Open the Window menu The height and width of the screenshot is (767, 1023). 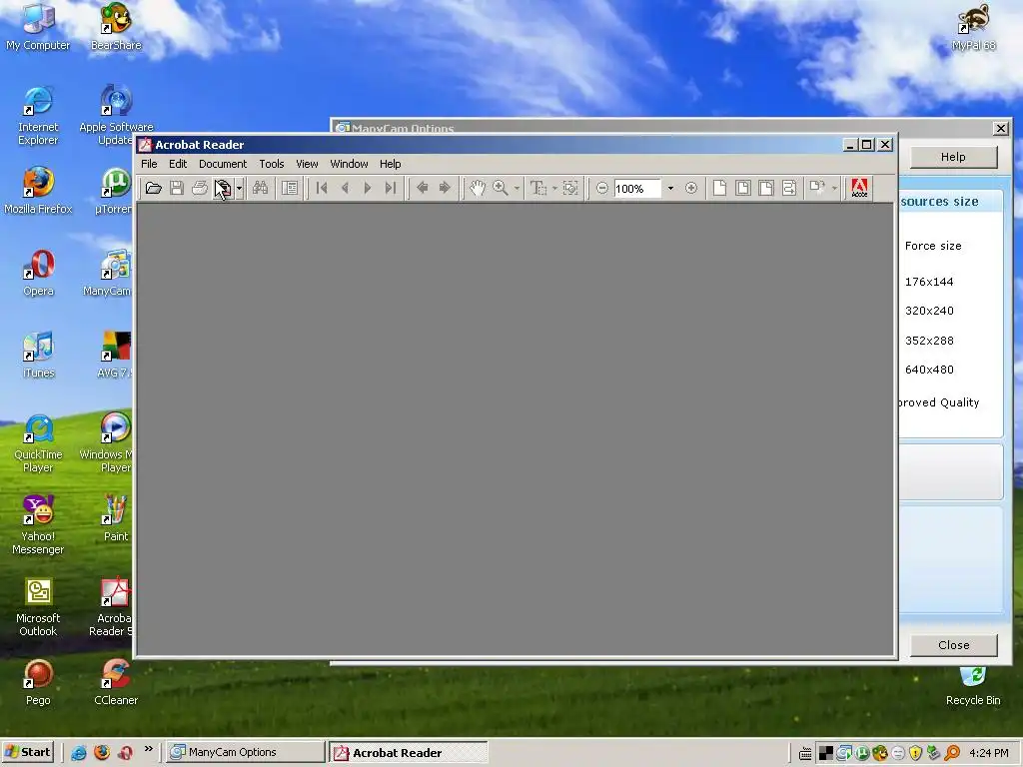349,164
